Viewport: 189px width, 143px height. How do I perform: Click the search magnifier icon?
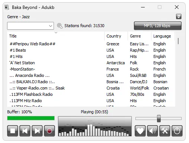(x=60, y=26)
